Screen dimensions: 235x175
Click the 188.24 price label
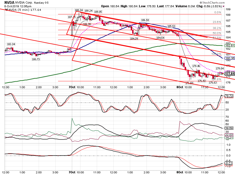point(88,11)
